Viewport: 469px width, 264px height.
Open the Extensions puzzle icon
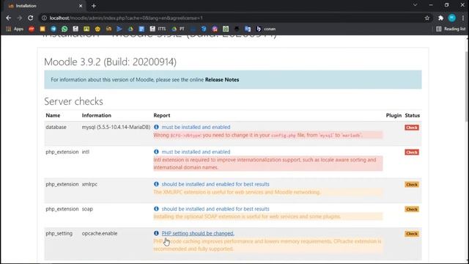tap(440, 18)
